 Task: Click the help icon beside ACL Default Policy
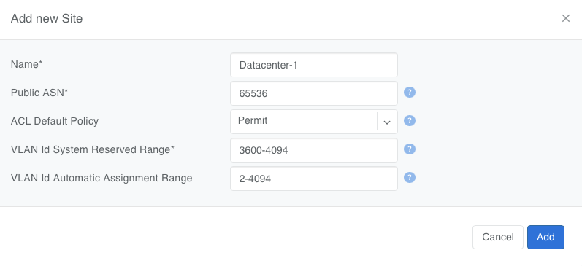(x=410, y=121)
